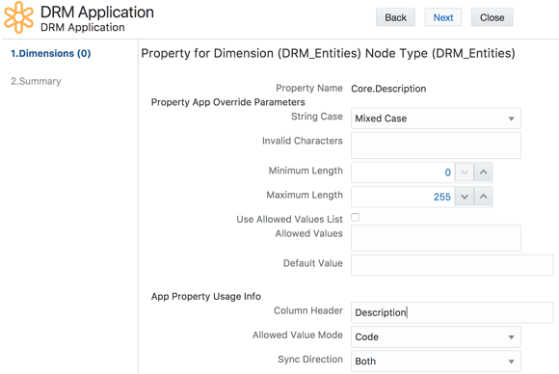Image resolution: width=559 pixels, height=374 pixels.
Task: Select the Default Value input field
Action: (x=452, y=265)
